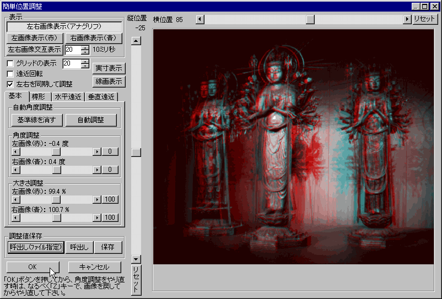Click right arrow of left image angle slider
The image size is (442, 299).
(x=97, y=152)
